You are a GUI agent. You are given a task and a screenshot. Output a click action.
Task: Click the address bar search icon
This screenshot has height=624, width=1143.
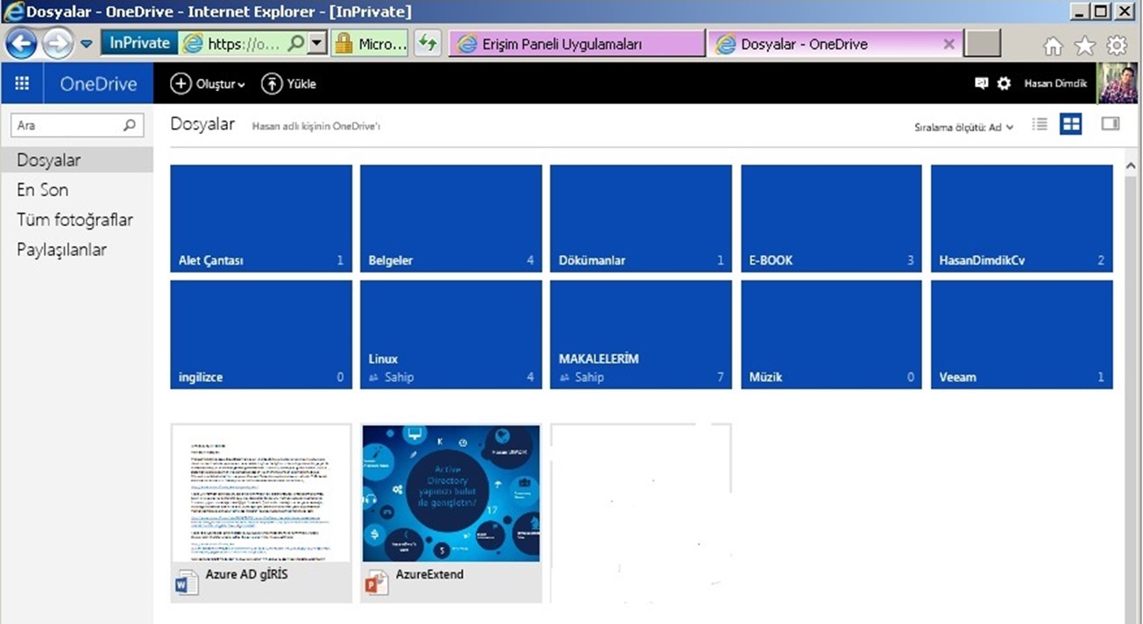297,43
